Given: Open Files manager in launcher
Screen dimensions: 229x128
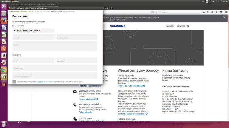Looking at the screenshot, I should (x=4, y=14).
